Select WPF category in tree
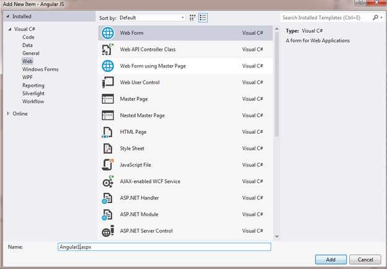This screenshot has height=269, width=387. click(27, 77)
